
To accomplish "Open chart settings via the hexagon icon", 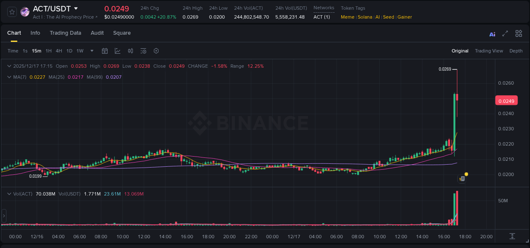I will [156, 51].
